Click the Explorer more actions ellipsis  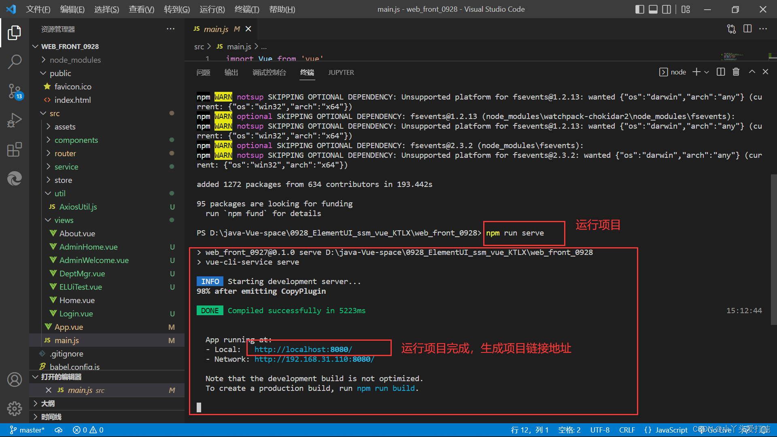[170, 29]
